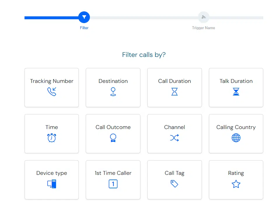The height and width of the screenshot is (202, 274).
Task: Select the Filter funnel step icon
Action: 84,17
